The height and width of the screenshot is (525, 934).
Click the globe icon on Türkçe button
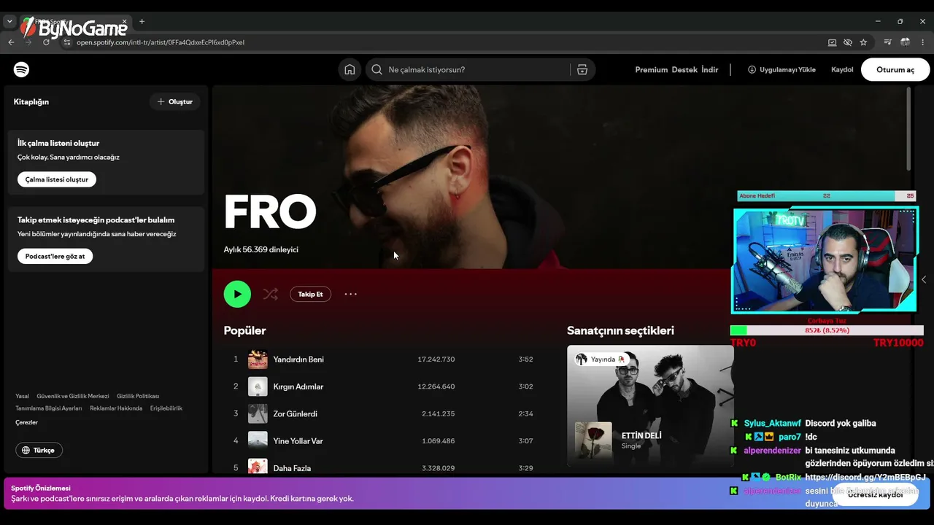pos(26,450)
